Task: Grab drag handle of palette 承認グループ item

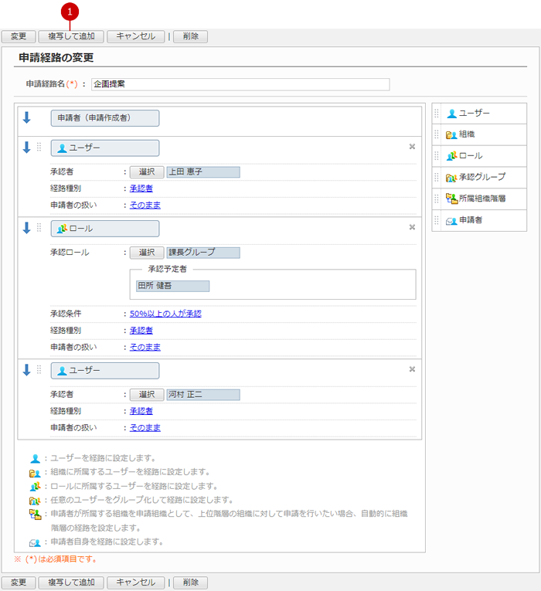Action: click(x=437, y=177)
